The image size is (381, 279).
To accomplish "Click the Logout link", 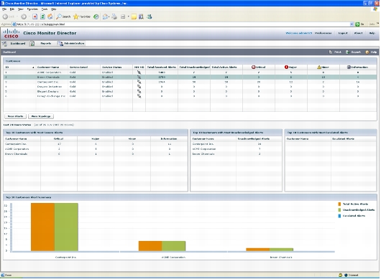I will [343, 33].
